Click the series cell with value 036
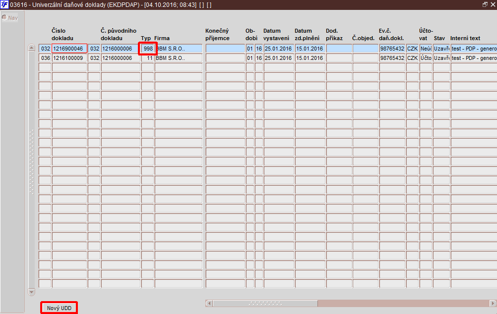This screenshot has height=314, width=497. point(45,58)
